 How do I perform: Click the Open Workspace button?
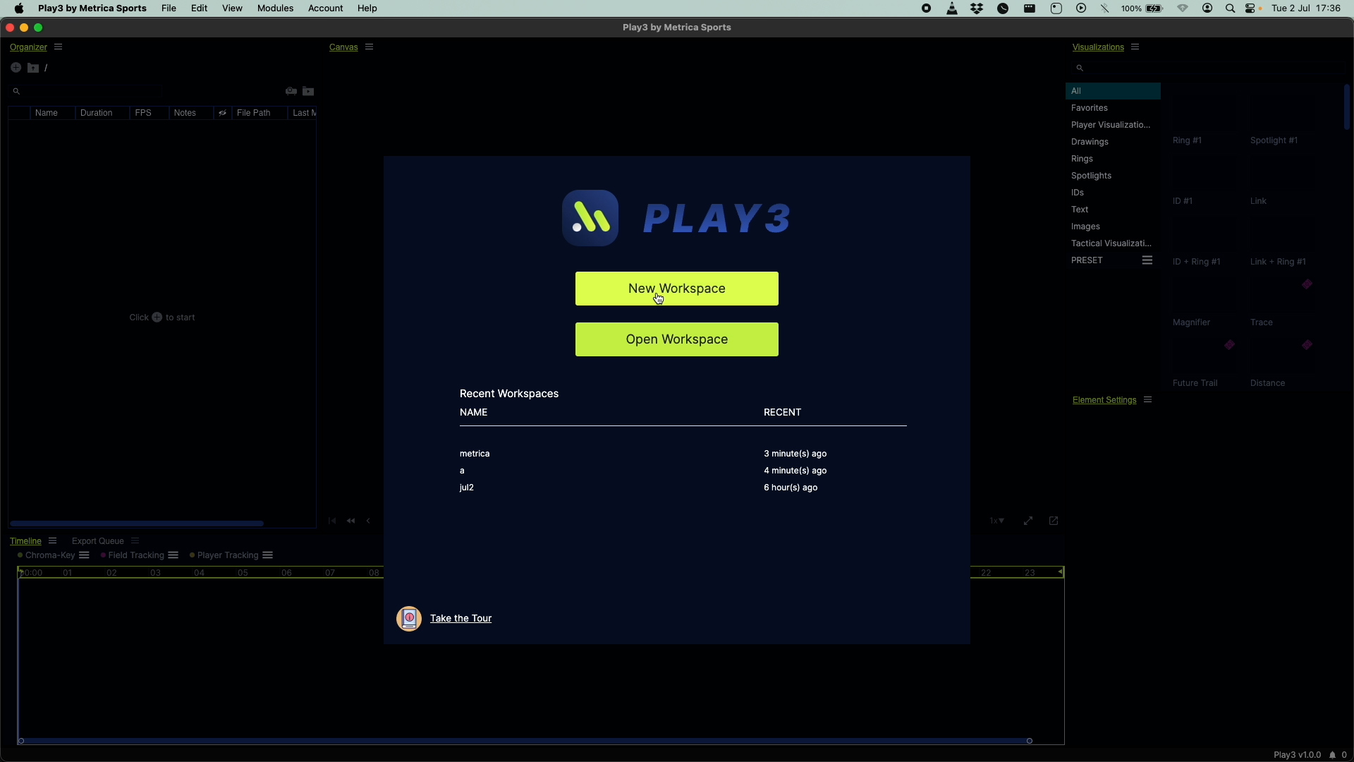[x=677, y=339]
